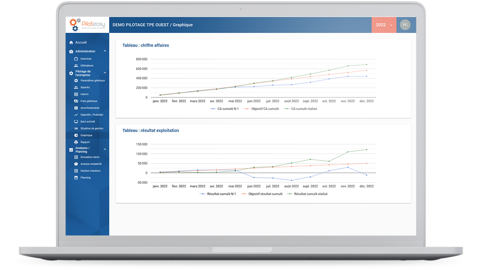Screen dimensions: 482x270
Task: Click the December point of the green CA cumulé réalisé line
Action: point(366,64)
